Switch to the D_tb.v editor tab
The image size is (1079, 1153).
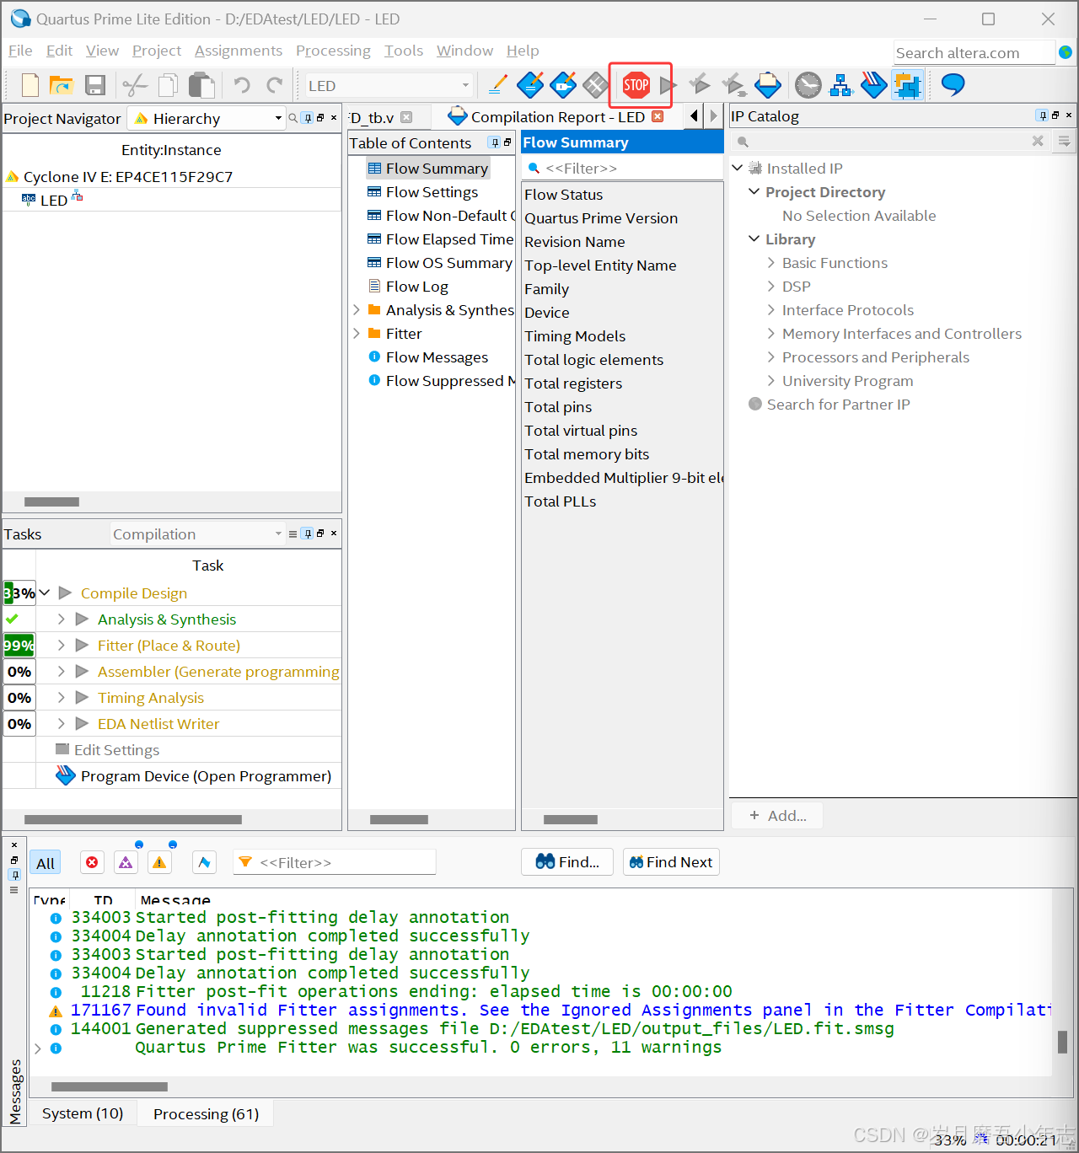pos(372,117)
